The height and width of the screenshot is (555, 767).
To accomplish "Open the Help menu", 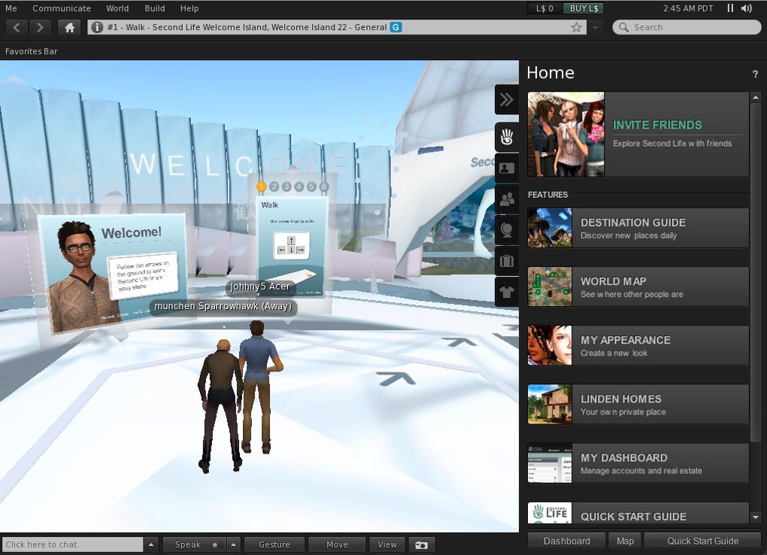I will pos(189,8).
